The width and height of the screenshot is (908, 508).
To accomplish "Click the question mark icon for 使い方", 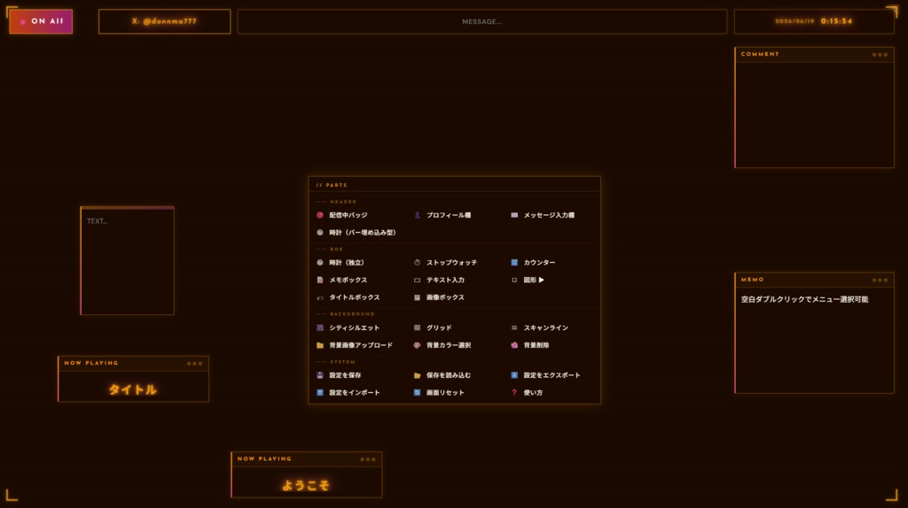I will coord(514,392).
